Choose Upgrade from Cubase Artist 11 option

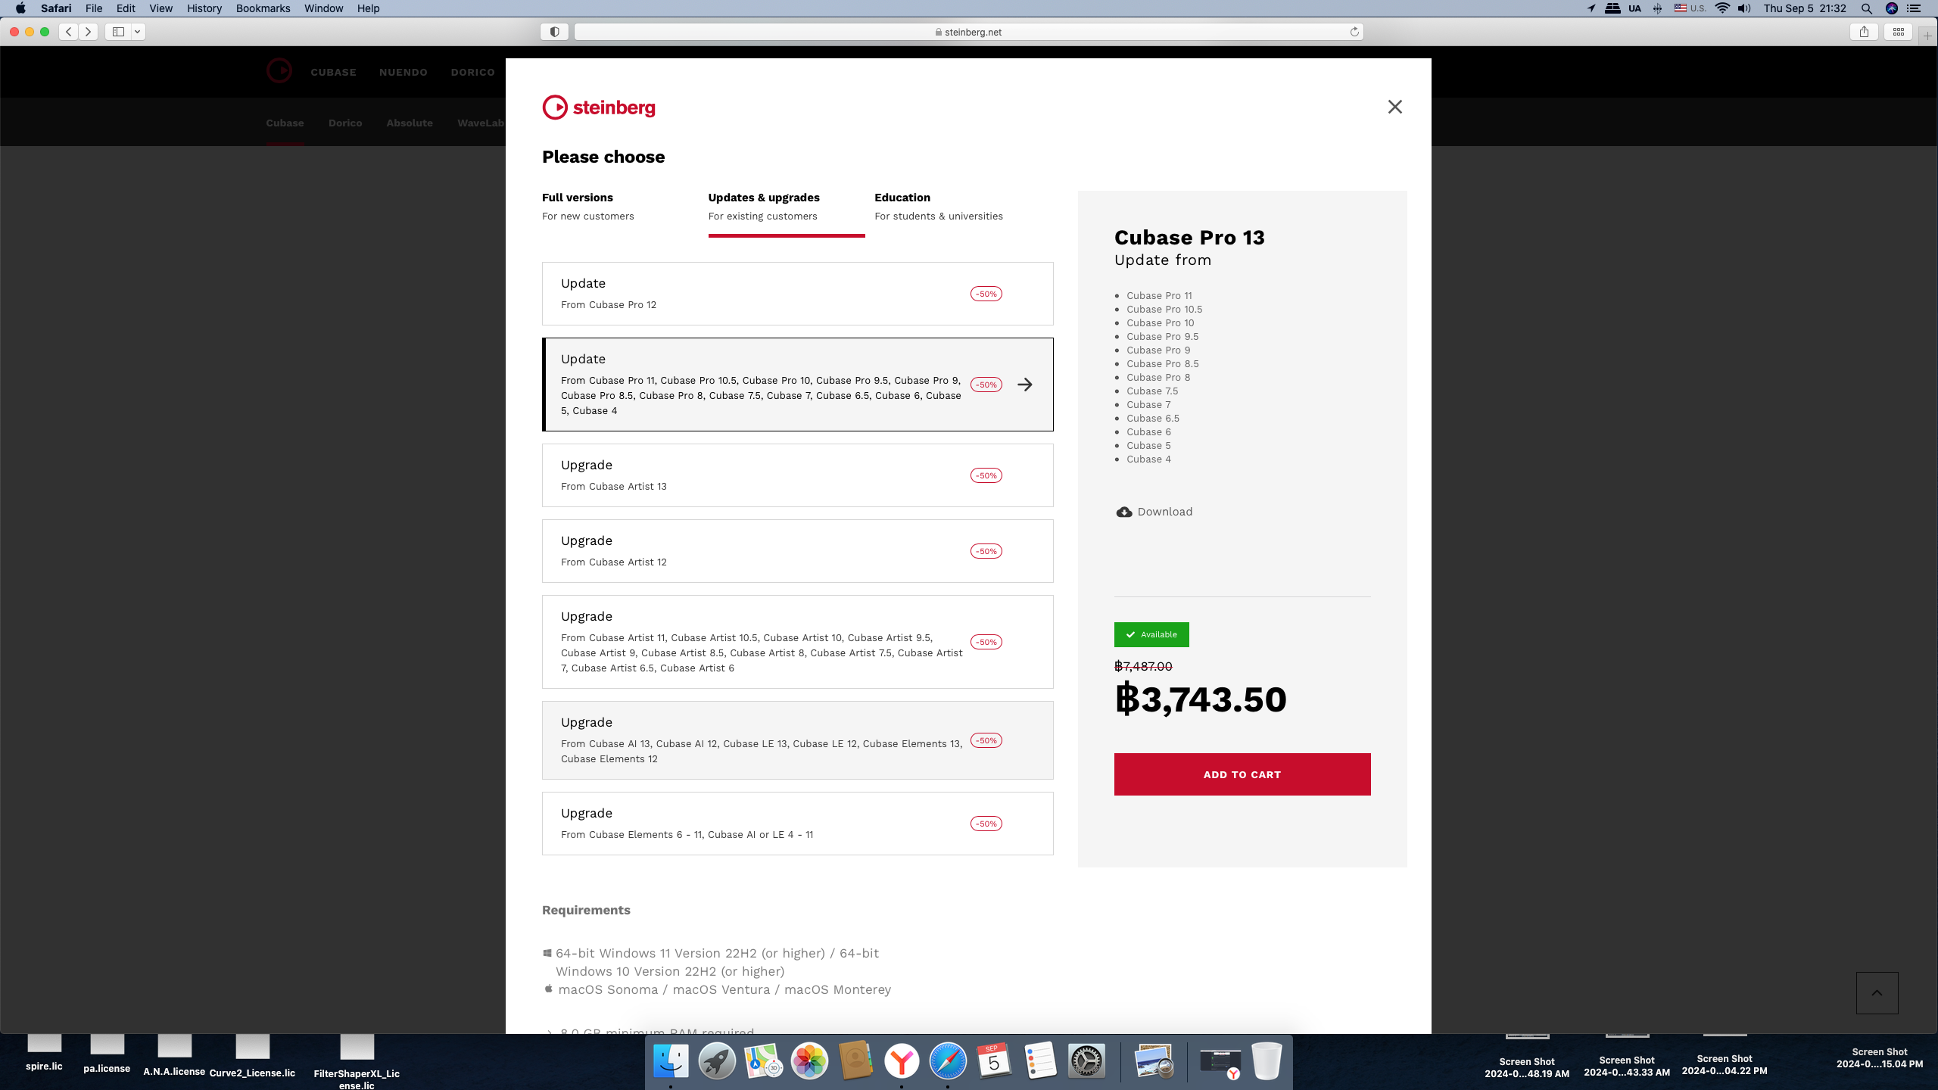pyautogui.click(x=798, y=642)
